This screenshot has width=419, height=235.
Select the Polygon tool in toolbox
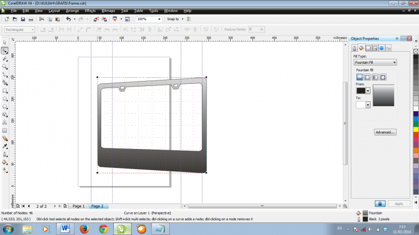(4, 107)
